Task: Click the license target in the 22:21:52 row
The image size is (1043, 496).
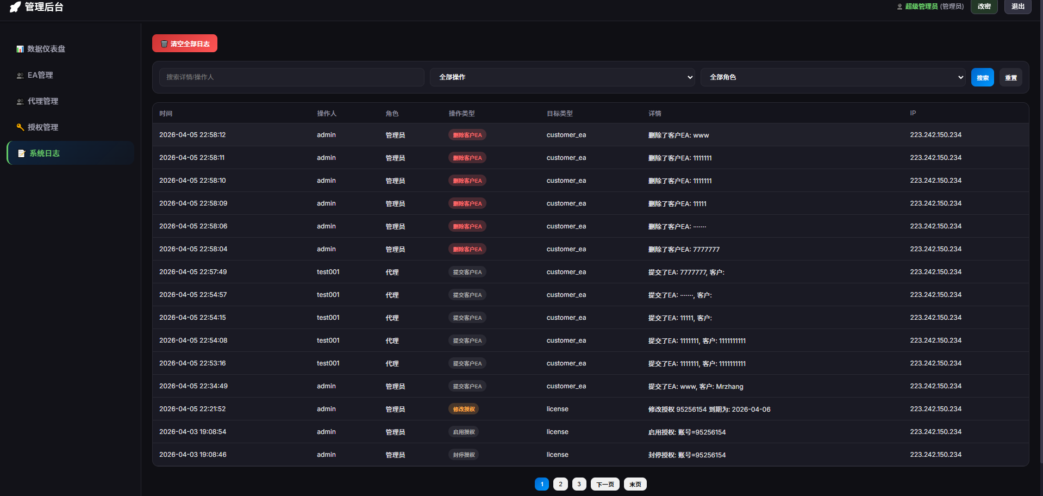Action: point(558,409)
